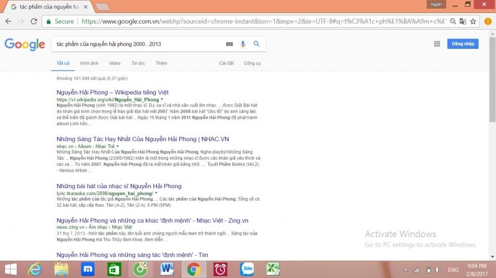
Task: Open the on-screen keyboard input tool
Action: click(229, 44)
